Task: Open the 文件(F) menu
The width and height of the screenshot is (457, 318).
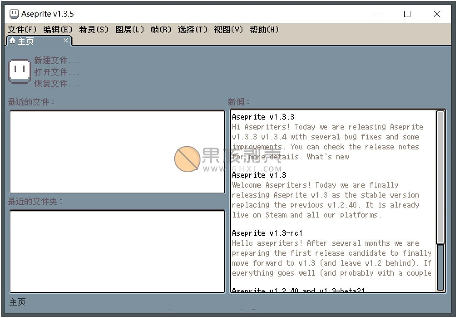Action: [x=22, y=29]
